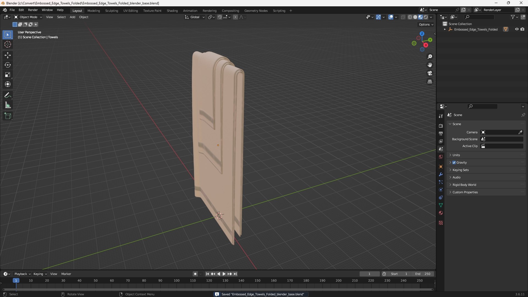Screen dimensions: 528x297
Task: Toggle X-ray display
Action: (403, 17)
